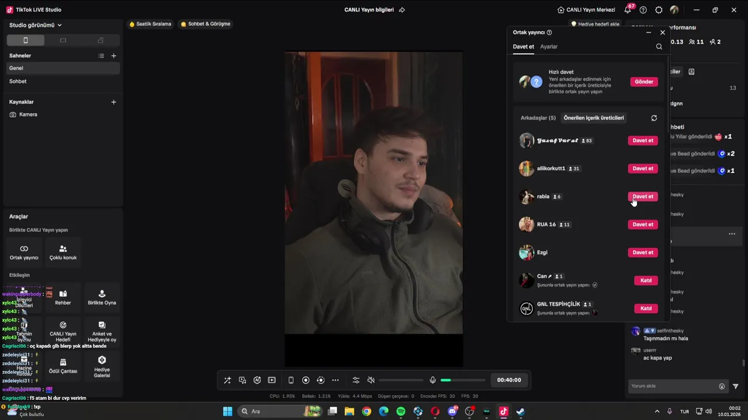
Task: Open the help question mark in title bar
Action: 643,10
